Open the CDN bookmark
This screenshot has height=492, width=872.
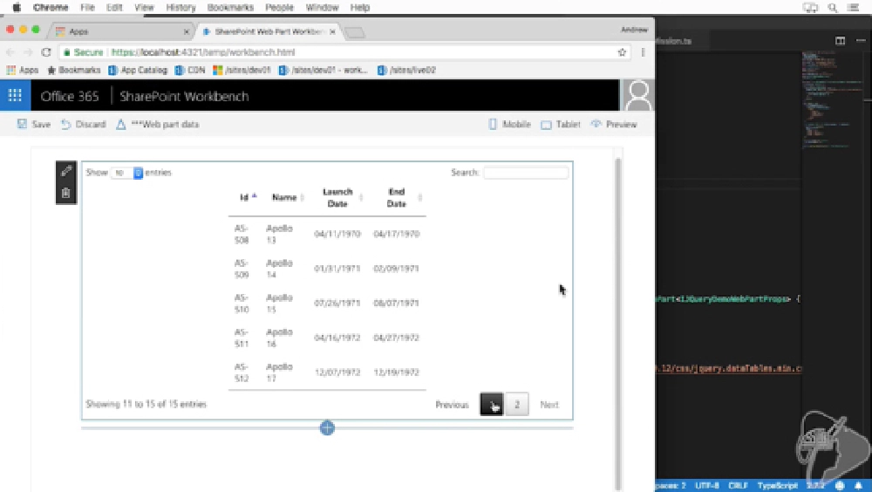(x=189, y=70)
